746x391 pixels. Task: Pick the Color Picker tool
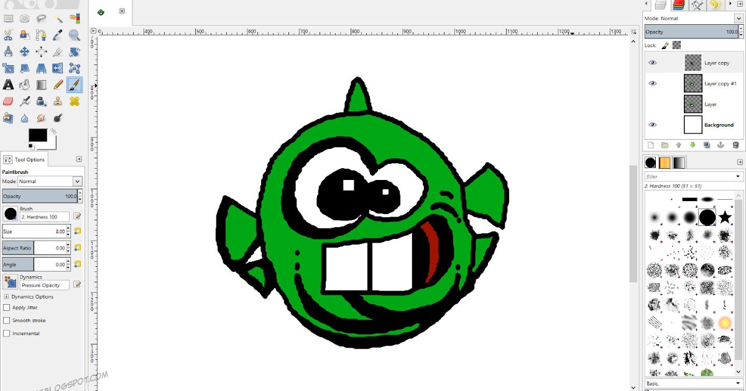[x=58, y=35]
